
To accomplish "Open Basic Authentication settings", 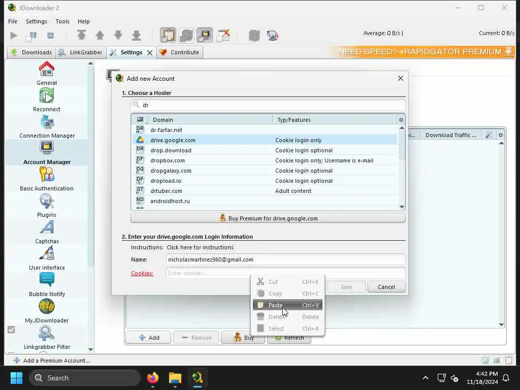I will tap(47, 179).
